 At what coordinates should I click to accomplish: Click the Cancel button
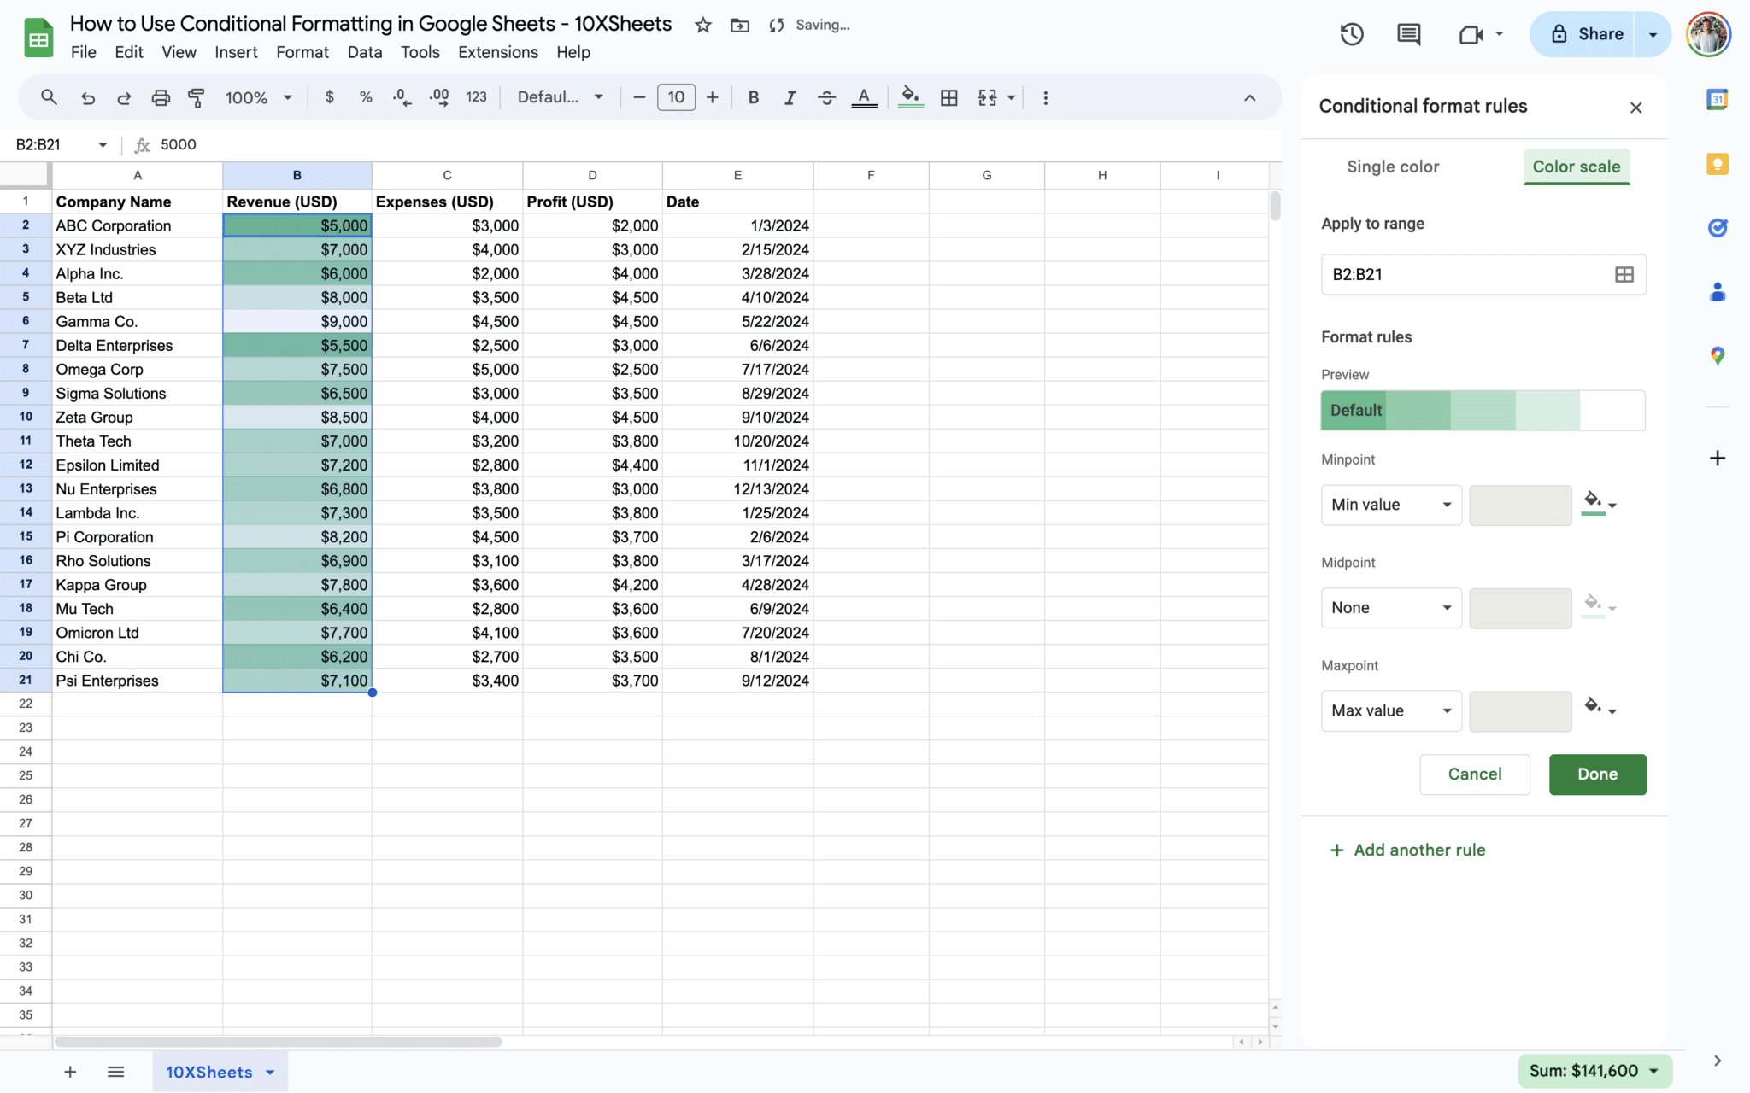click(1474, 774)
